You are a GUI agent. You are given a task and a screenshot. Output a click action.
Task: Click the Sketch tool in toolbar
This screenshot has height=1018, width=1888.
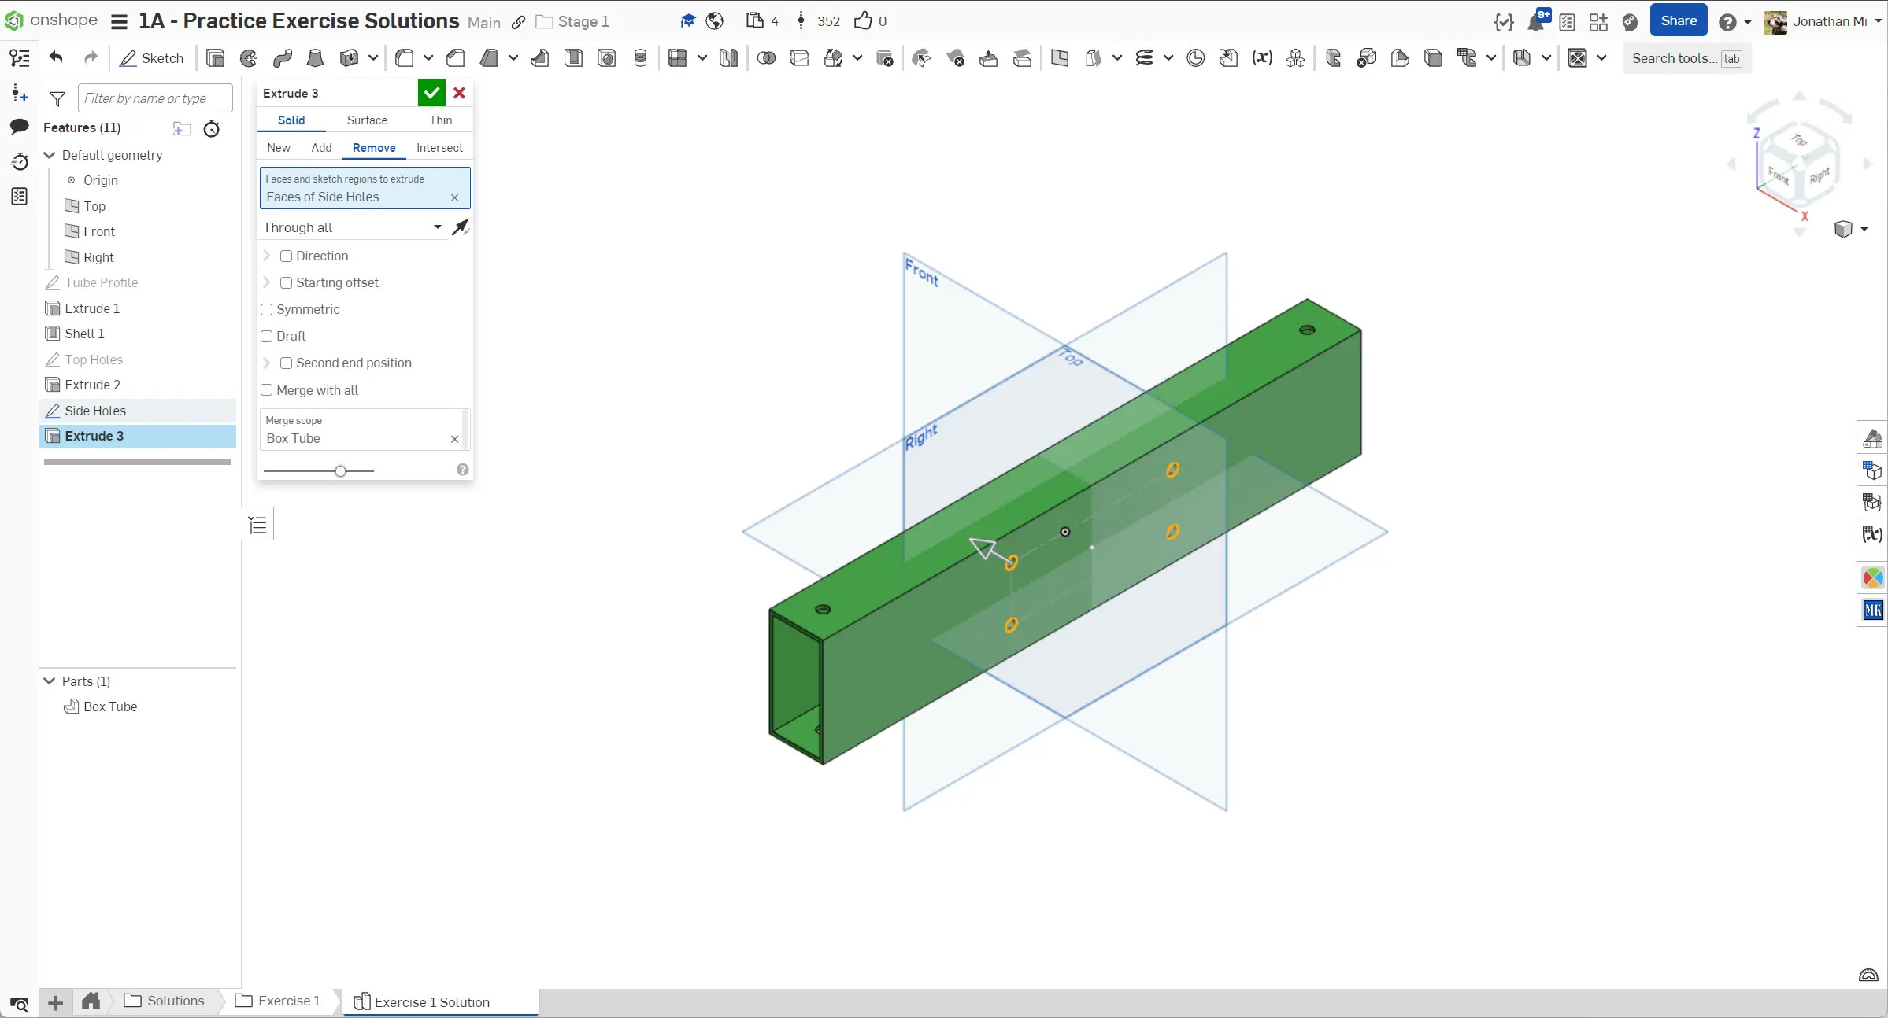(x=151, y=58)
